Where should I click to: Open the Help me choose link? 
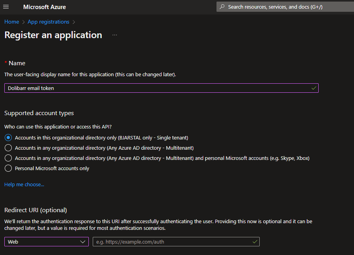(24, 184)
